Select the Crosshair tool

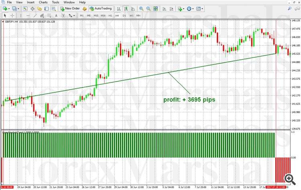click(x=12, y=16)
